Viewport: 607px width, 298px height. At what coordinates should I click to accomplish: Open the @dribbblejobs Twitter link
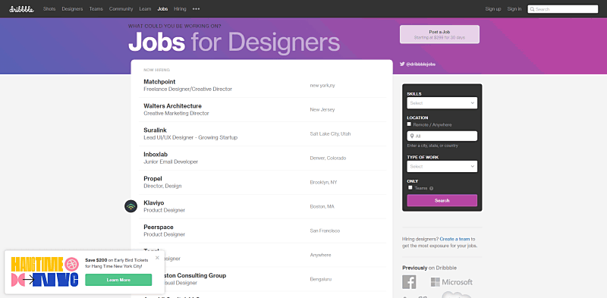(420, 64)
